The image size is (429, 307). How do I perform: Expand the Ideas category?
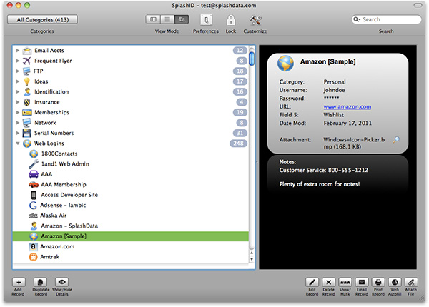click(17, 81)
